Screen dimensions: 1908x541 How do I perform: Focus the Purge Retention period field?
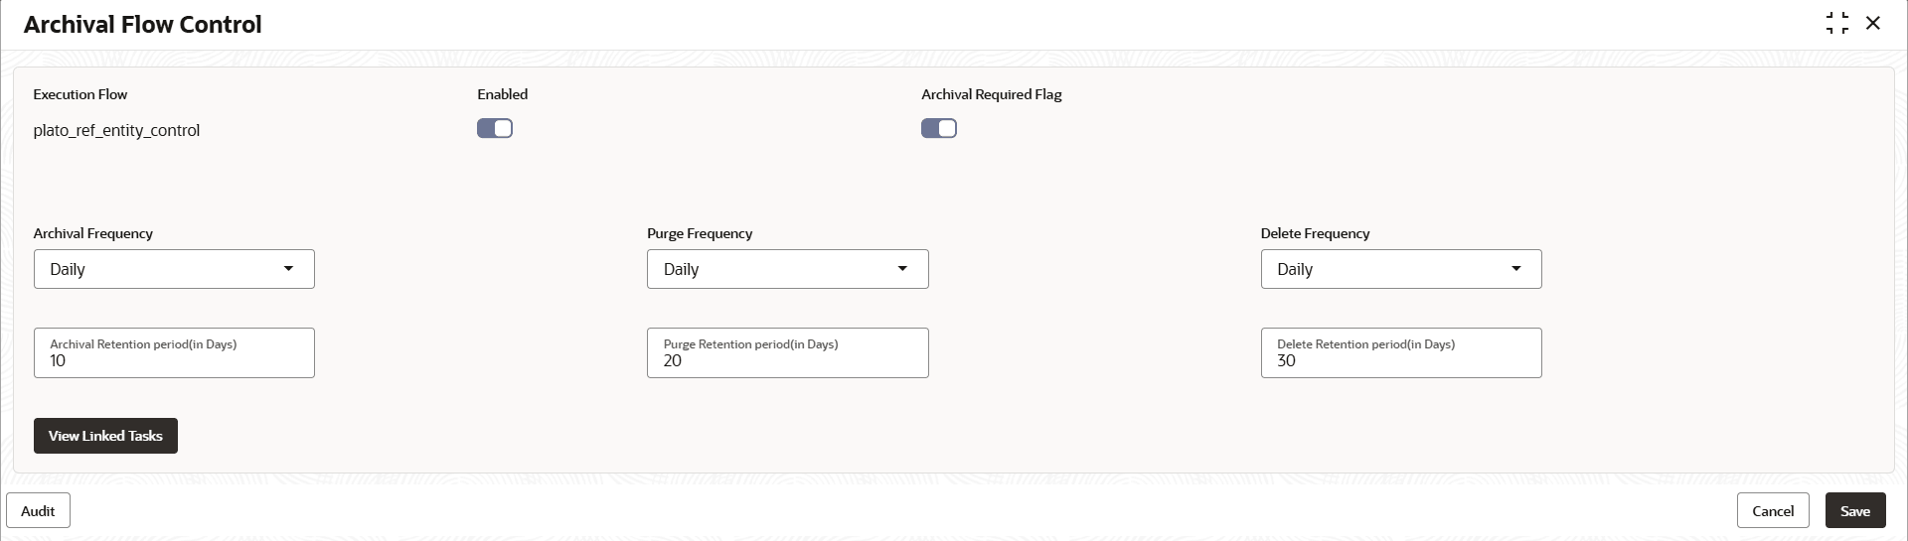788,352
